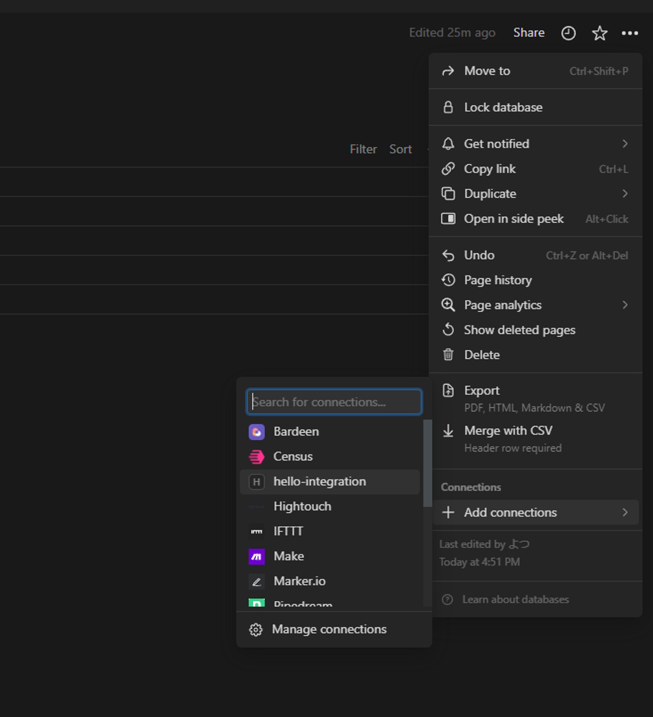Click the Marker.io pencil icon
This screenshot has height=717, width=653.
pyautogui.click(x=256, y=581)
